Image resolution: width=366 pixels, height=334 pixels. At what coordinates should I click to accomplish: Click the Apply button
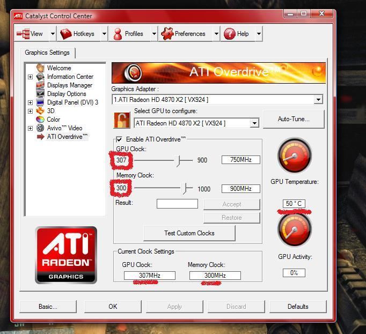point(174,307)
